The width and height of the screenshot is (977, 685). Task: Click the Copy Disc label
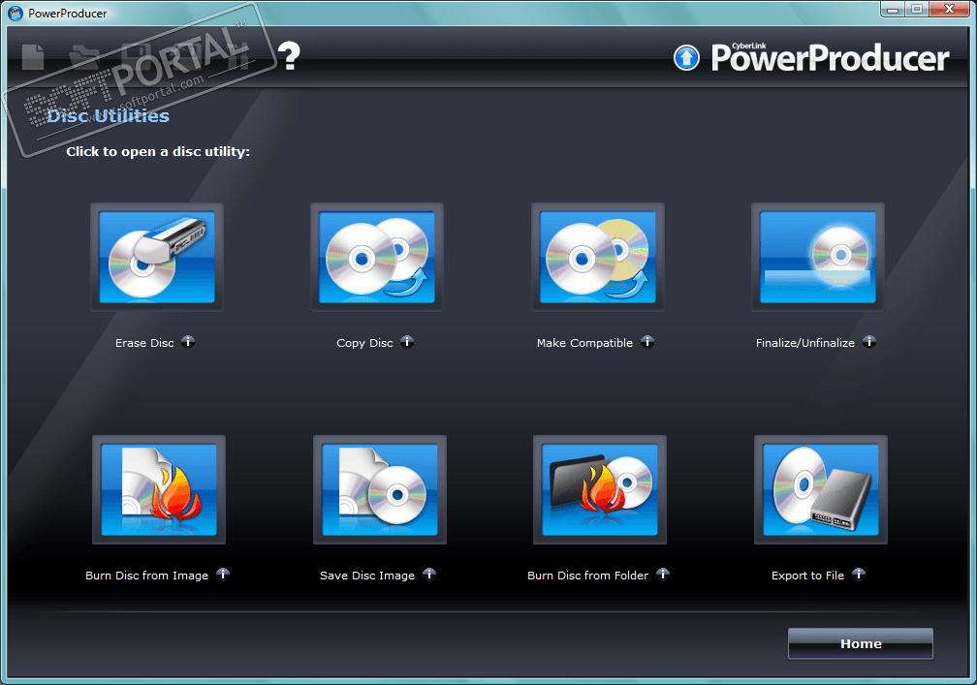(x=364, y=343)
